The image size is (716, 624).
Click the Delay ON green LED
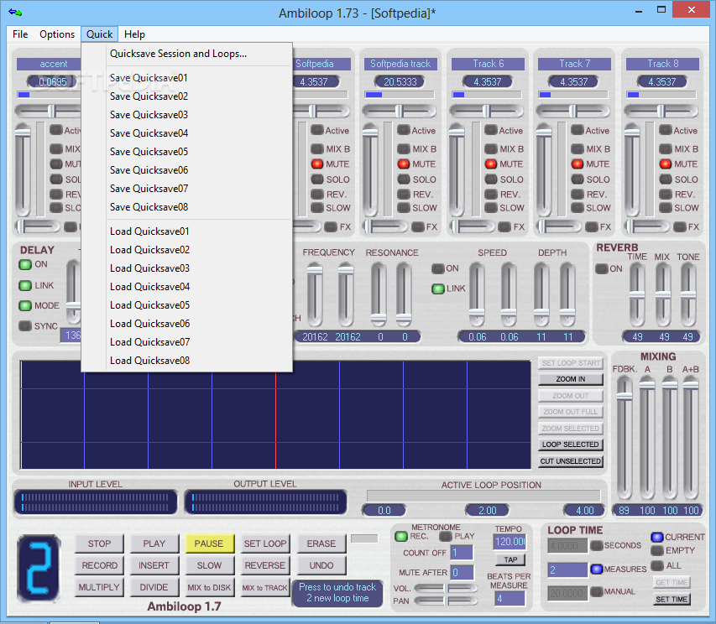pos(24,265)
